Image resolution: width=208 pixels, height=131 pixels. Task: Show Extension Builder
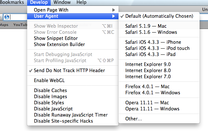(x=59, y=44)
